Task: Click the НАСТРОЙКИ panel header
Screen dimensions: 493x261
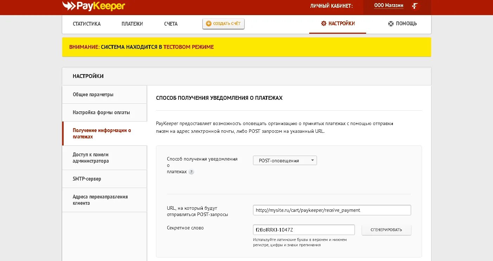Action: point(247,76)
